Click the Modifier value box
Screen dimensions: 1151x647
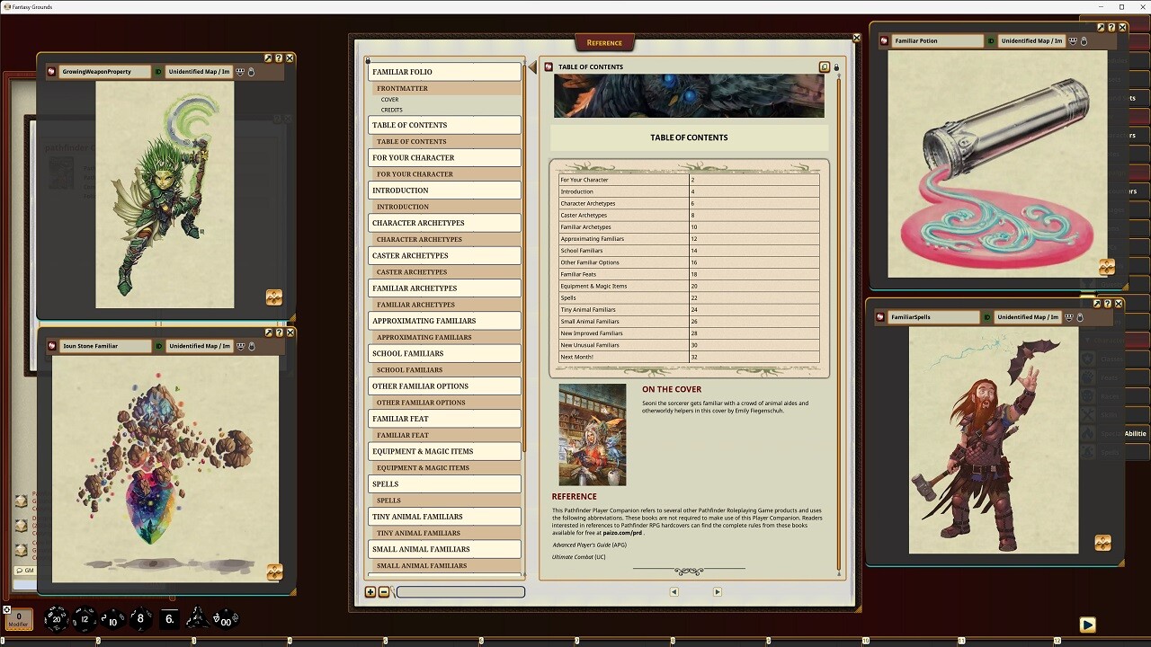[x=19, y=620]
